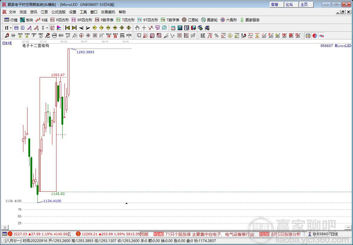The width and height of the screenshot is (353, 245).
Task: Toggle the red yin-yang icon
Action: click(x=315, y=36)
